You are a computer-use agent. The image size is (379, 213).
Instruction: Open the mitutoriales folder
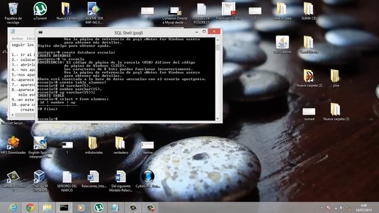(x=94, y=145)
